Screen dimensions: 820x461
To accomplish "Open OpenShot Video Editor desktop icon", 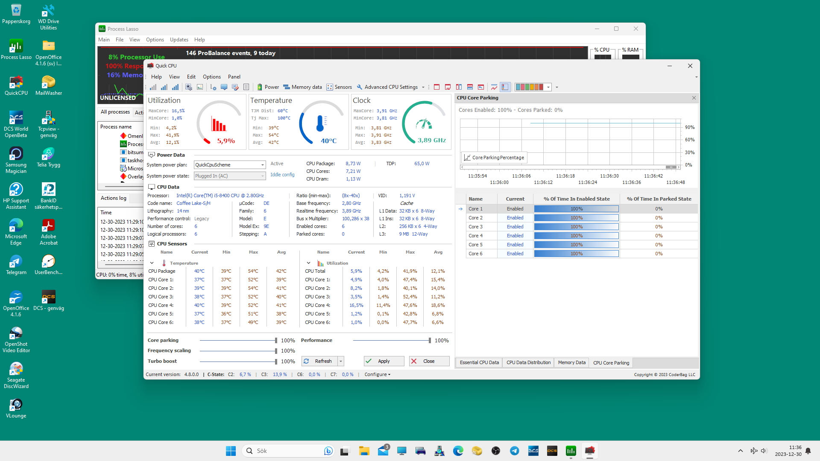I will point(16,339).
